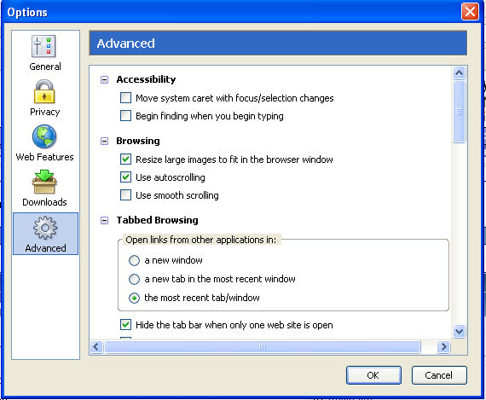Image resolution: width=486 pixels, height=400 pixels.
Task: Click the vertical scrollbar thumb
Action: (459, 112)
